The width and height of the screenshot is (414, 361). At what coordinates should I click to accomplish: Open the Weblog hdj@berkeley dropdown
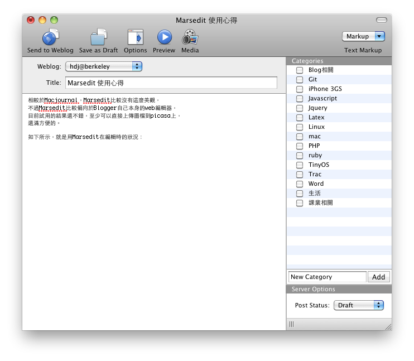pos(104,66)
